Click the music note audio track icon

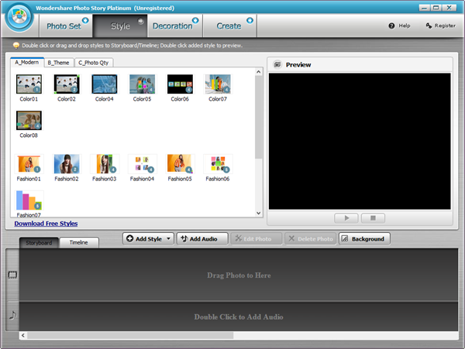point(12,315)
